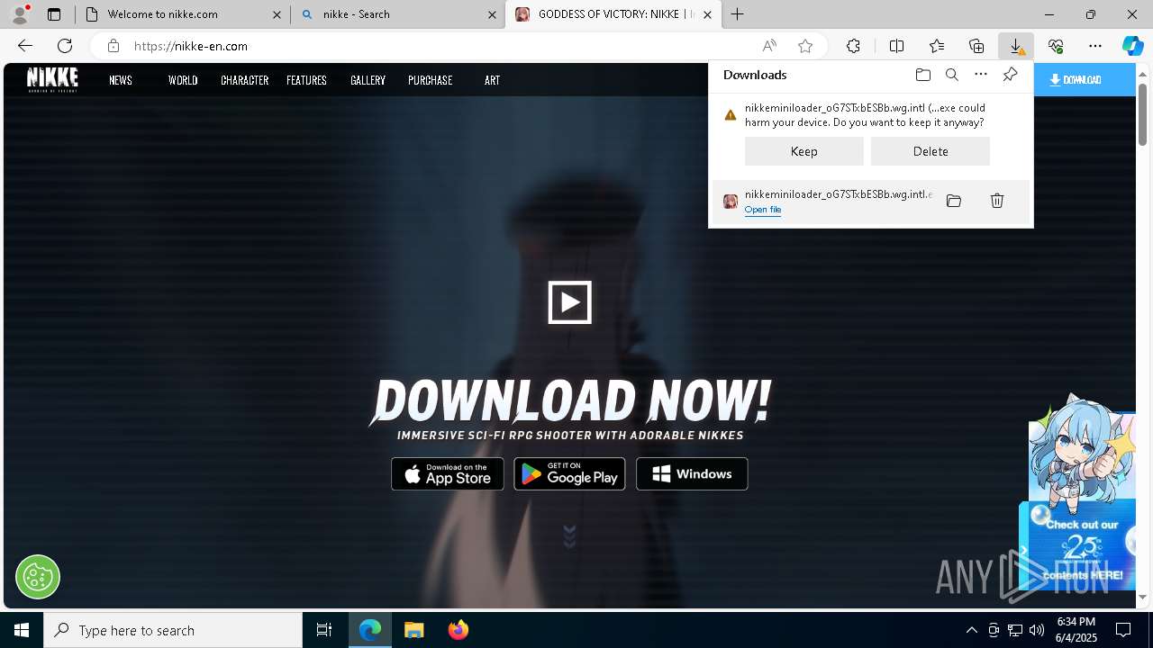
Task: Click the taskbar search box
Action: [x=173, y=630]
